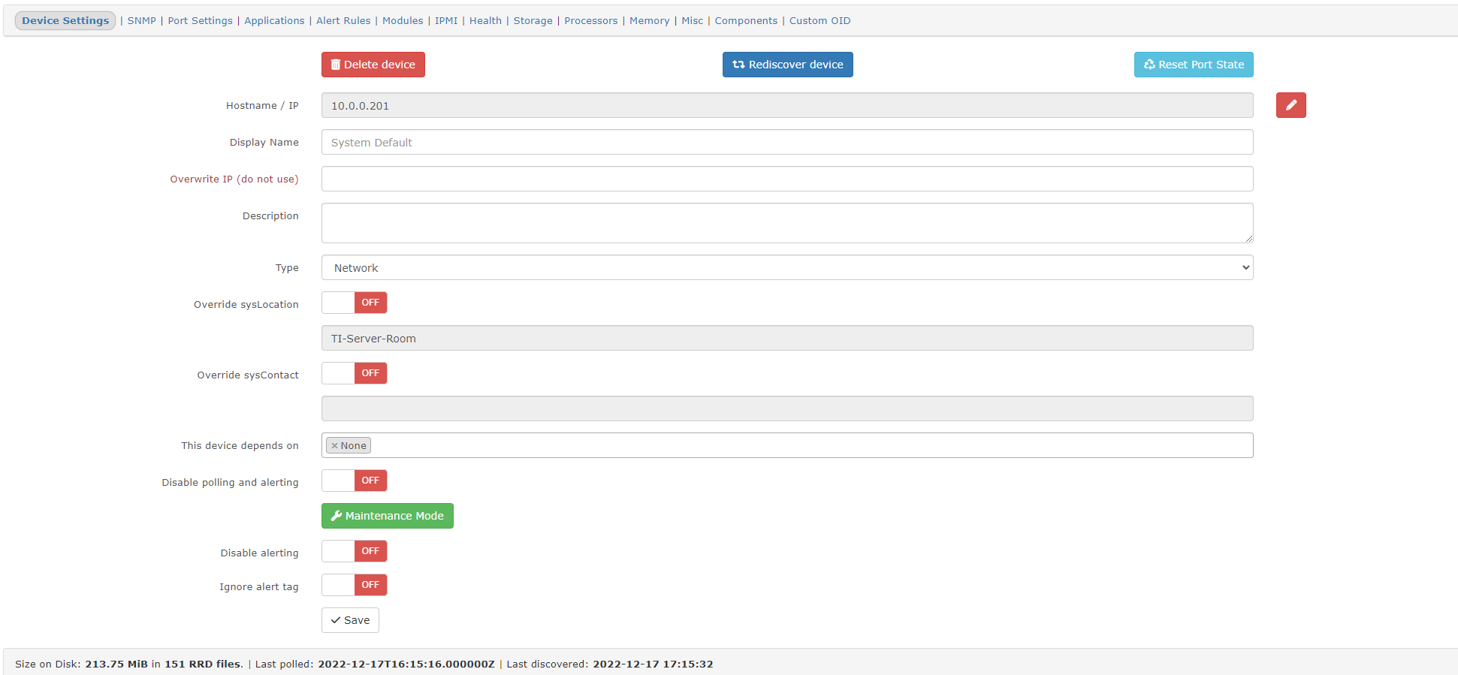Open the Custom OID tab
Viewport: 1458px width, 675px height.
(x=820, y=20)
